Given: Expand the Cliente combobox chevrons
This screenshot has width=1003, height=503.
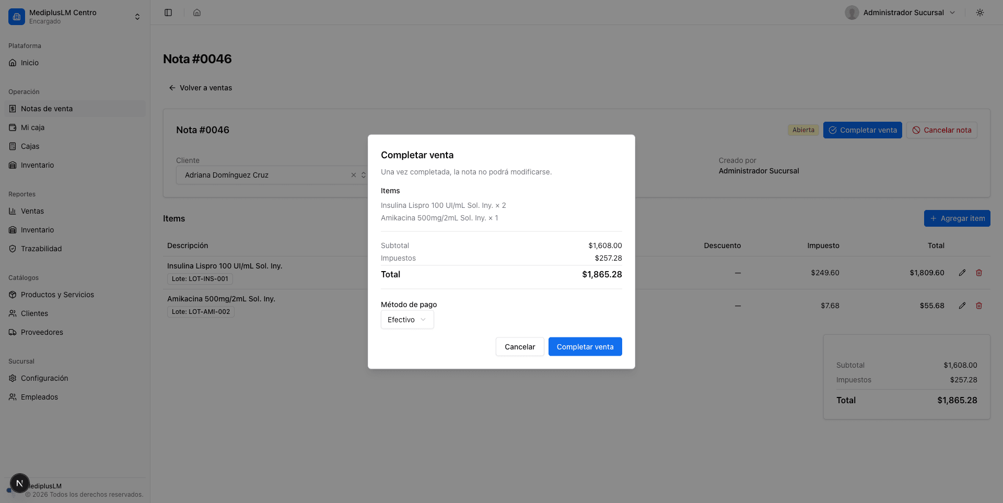Looking at the screenshot, I should [x=364, y=175].
